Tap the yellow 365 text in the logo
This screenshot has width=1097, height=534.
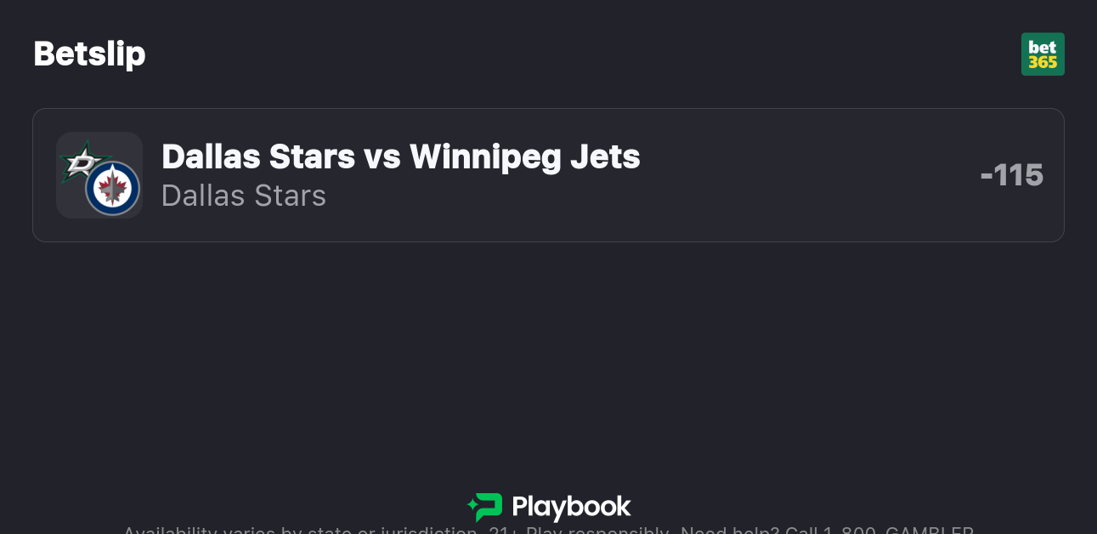coord(1043,63)
